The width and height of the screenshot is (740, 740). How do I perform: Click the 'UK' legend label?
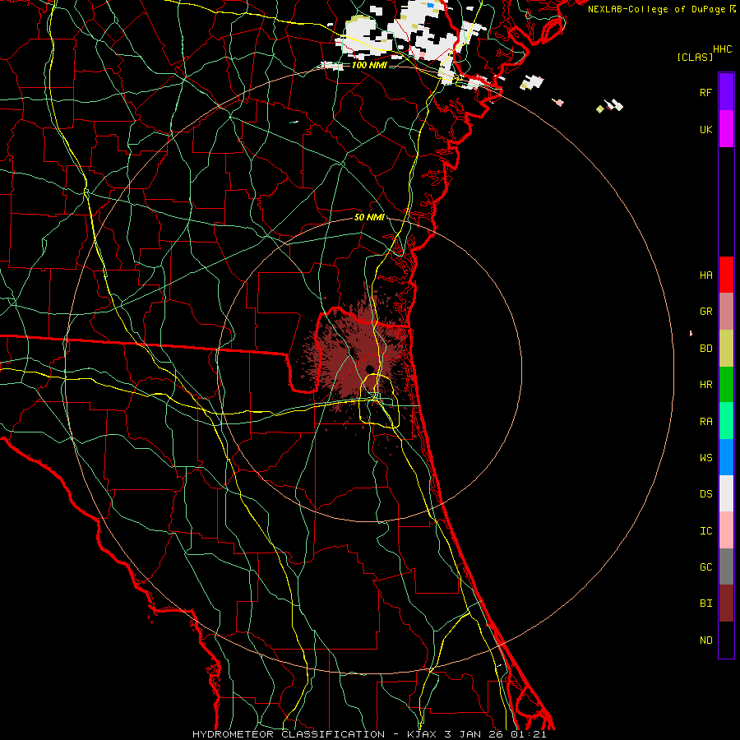pyautogui.click(x=705, y=129)
